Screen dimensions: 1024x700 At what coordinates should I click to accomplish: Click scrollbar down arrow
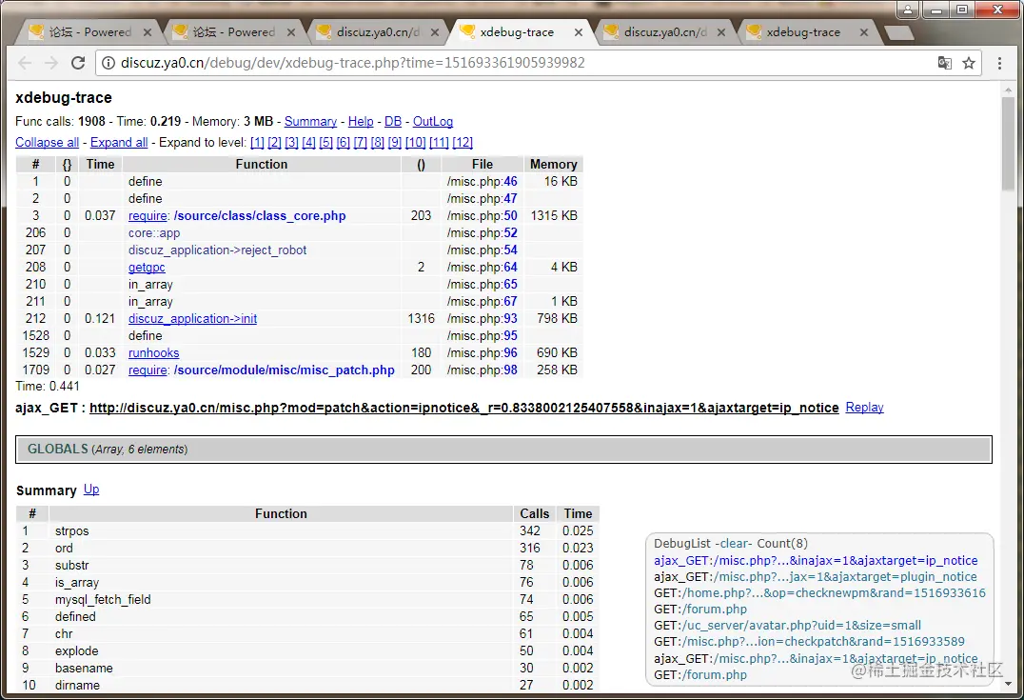click(x=1009, y=684)
